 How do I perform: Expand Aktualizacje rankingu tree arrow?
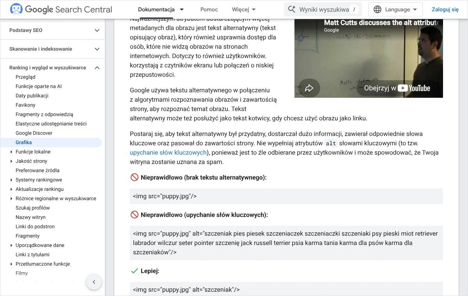[11, 189]
